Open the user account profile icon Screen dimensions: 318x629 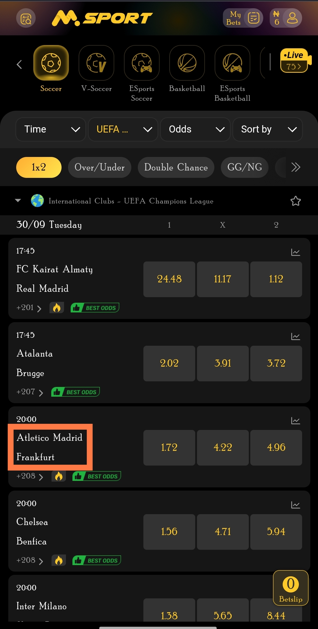coord(292,18)
